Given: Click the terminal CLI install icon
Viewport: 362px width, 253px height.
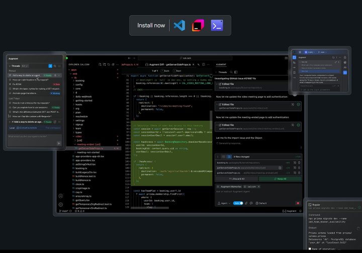Looking at the screenshot, I should click(x=217, y=25).
